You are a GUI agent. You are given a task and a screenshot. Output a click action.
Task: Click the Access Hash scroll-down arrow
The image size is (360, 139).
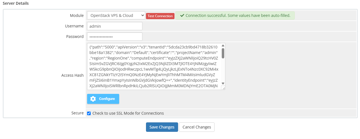click(x=223, y=83)
